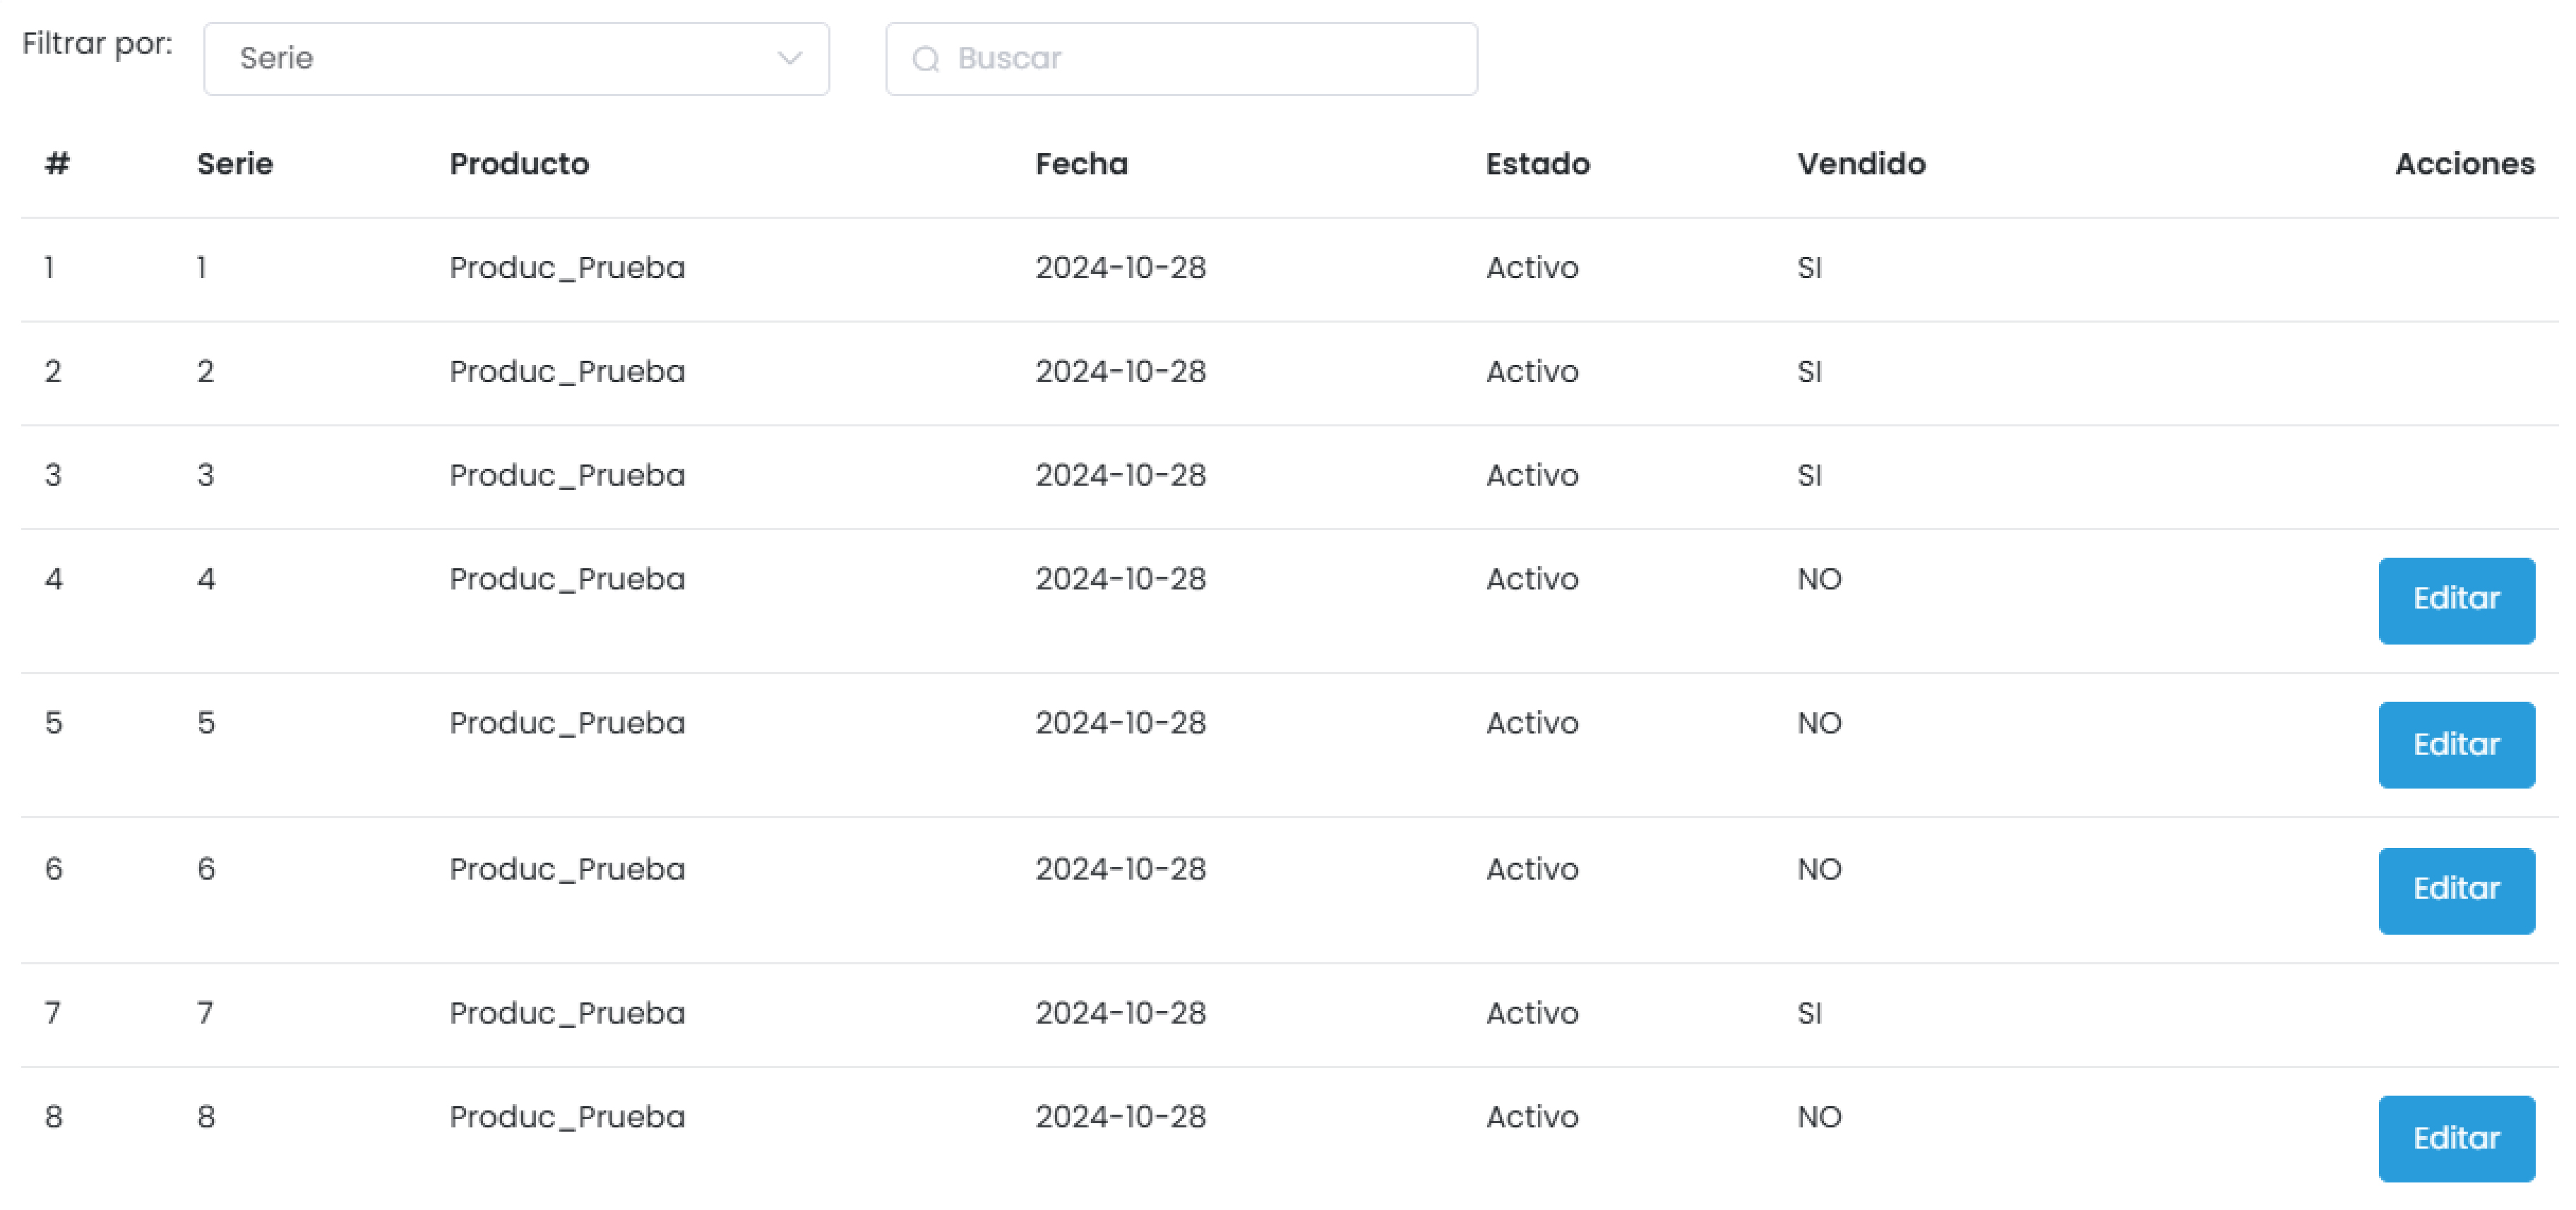Click Editar on row number 6
This screenshot has height=1210, width=2576.
click(x=2455, y=889)
